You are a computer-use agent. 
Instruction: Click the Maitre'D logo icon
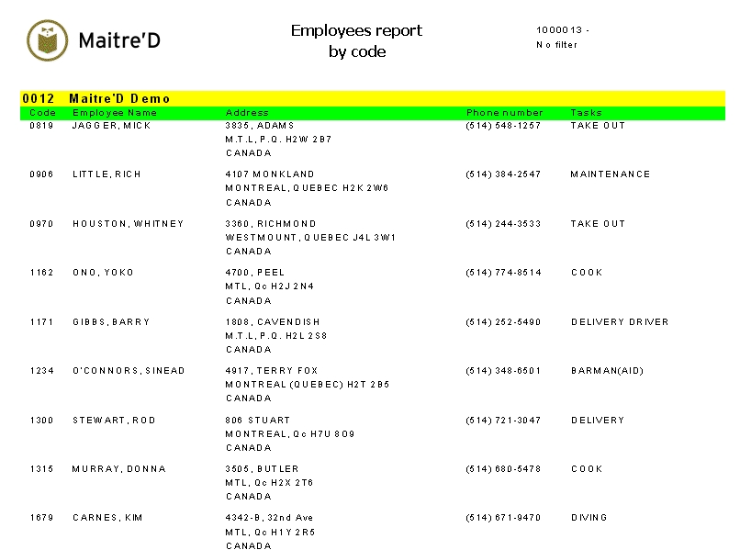tap(47, 40)
